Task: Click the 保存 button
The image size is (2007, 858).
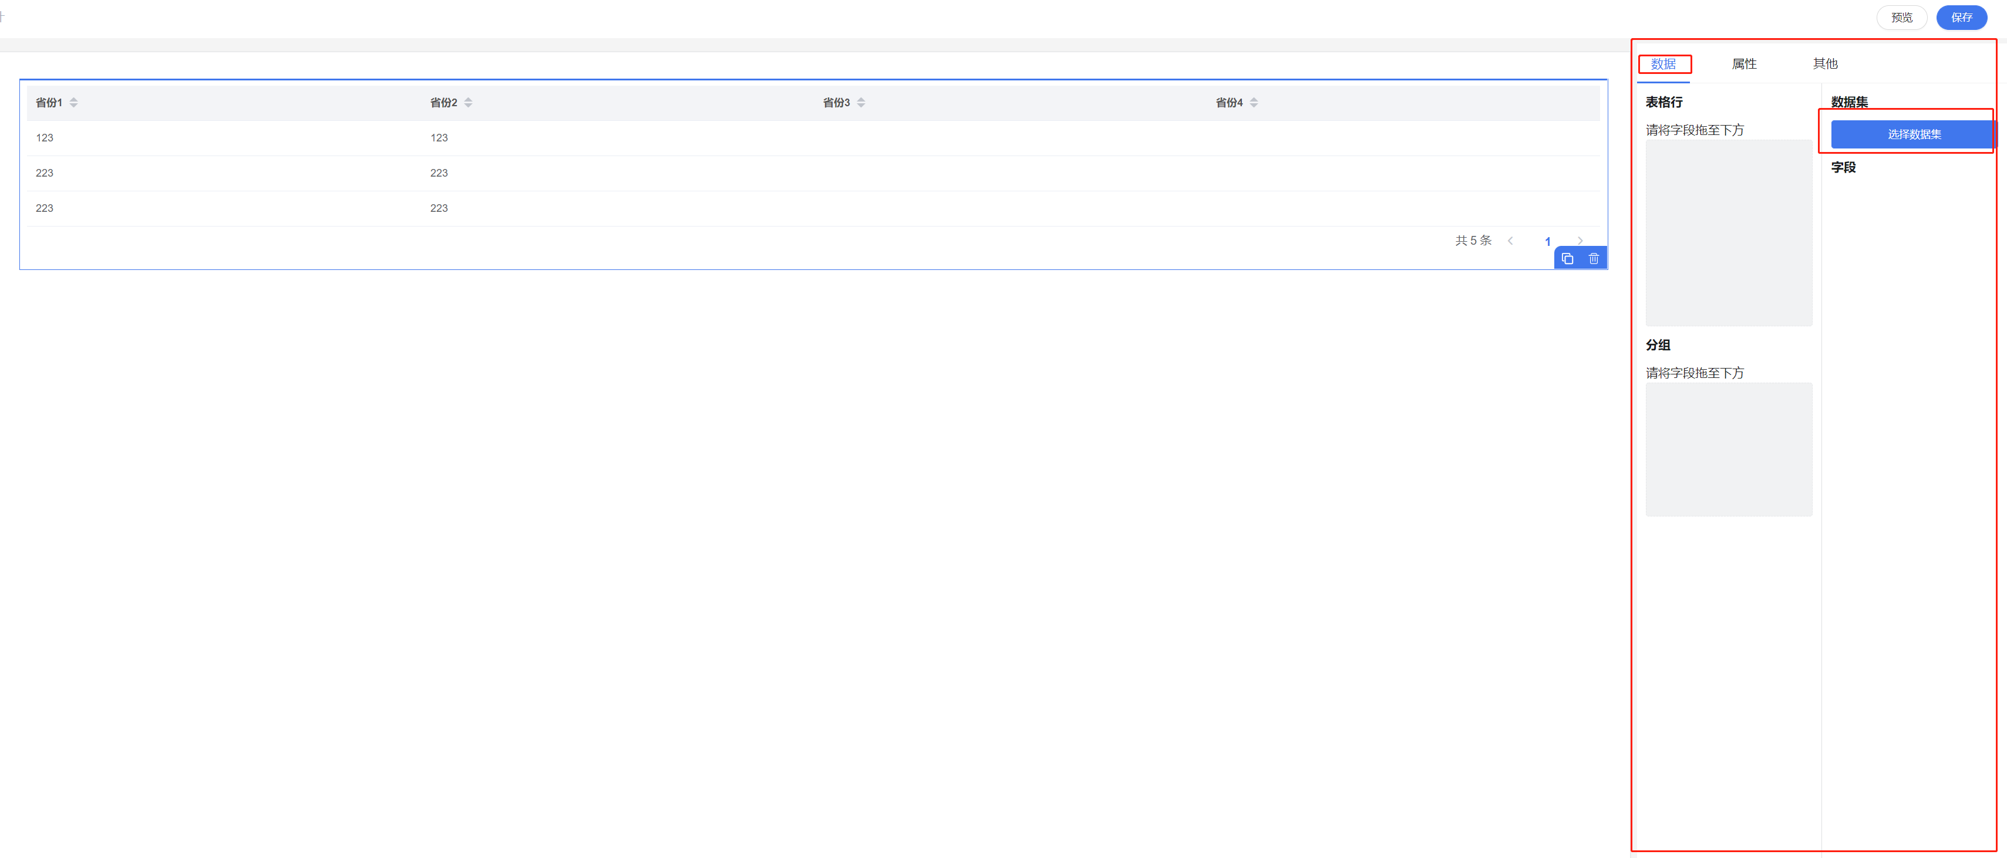Action: coord(1961,17)
